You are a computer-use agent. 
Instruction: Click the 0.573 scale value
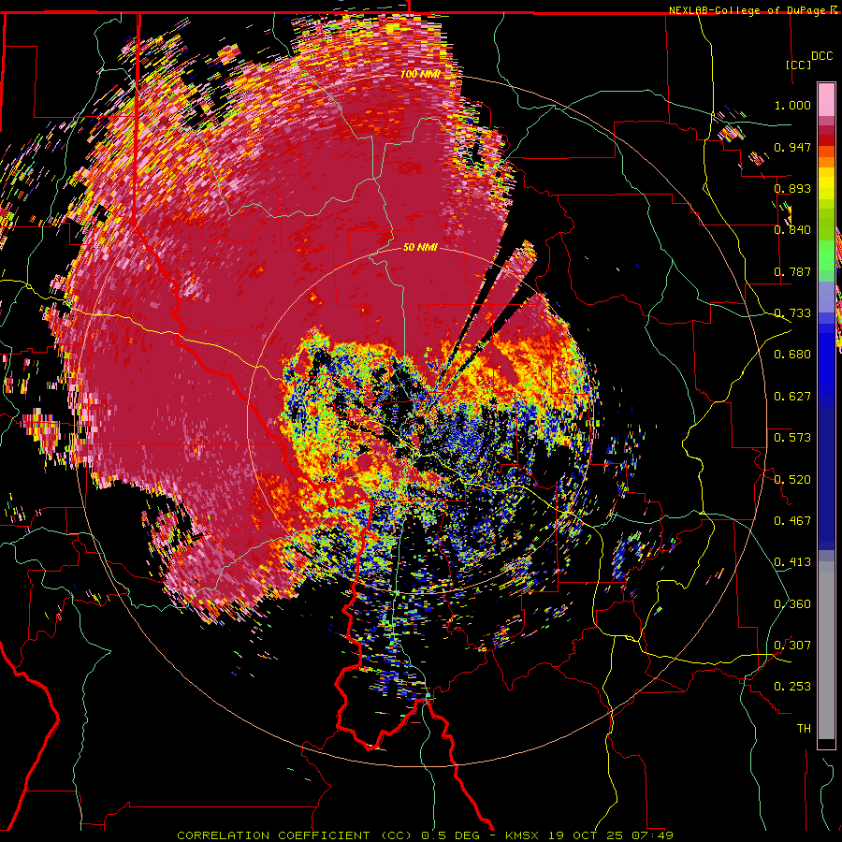click(792, 438)
